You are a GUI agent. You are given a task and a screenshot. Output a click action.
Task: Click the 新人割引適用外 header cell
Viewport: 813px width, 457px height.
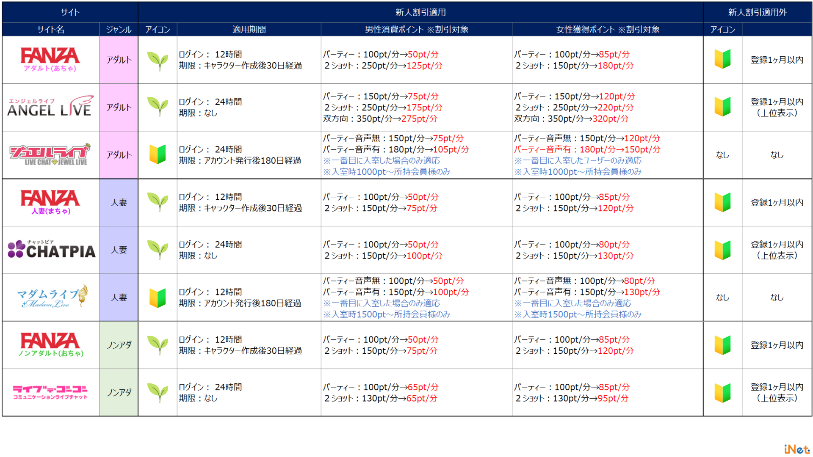[x=757, y=12]
